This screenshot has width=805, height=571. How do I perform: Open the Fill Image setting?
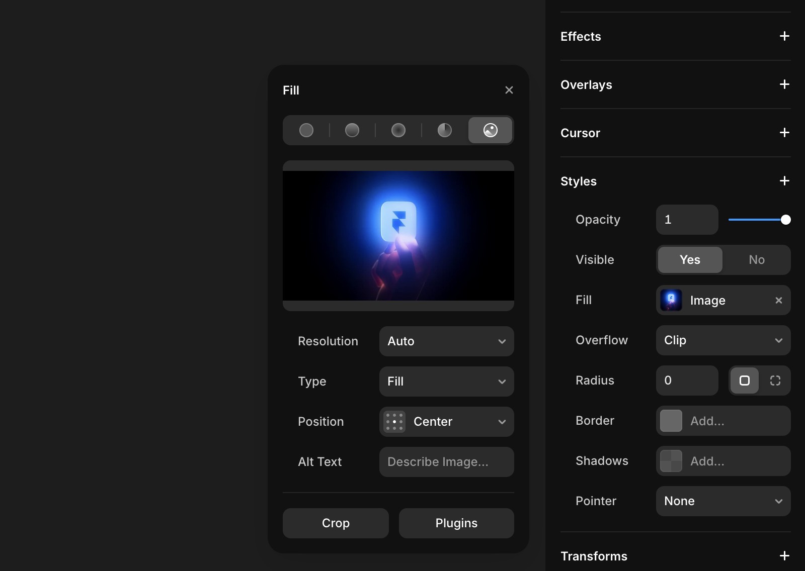click(723, 300)
